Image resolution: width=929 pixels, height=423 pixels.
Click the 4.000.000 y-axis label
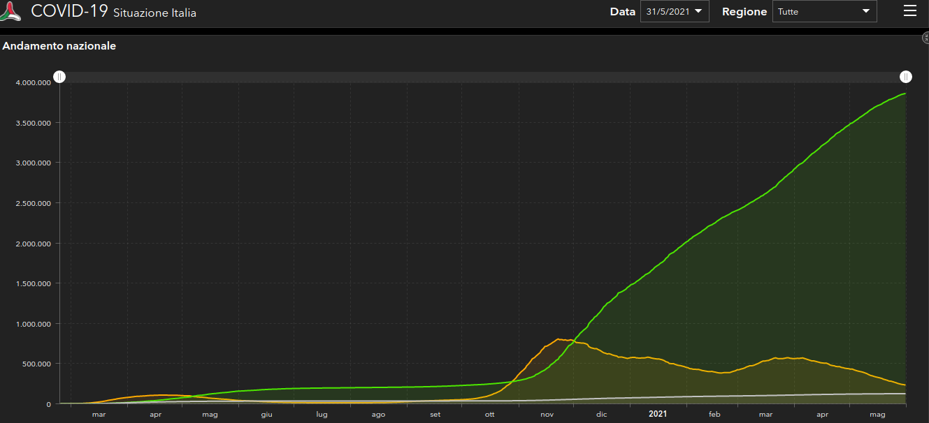pyautogui.click(x=34, y=82)
